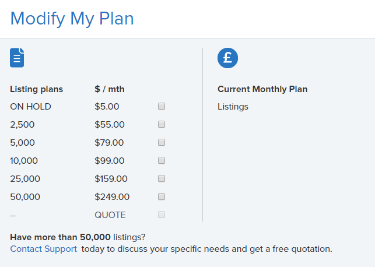
Task: Click the blue pound currency icon
Action: [x=227, y=58]
